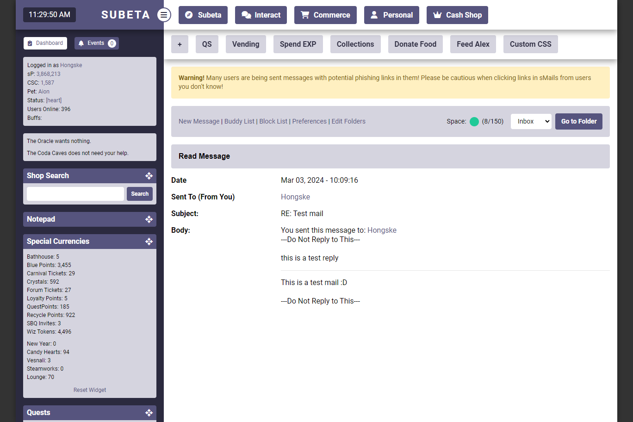Expand the Personal navigation menu
This screenshot has height=422, width=633.
[391, 15]
